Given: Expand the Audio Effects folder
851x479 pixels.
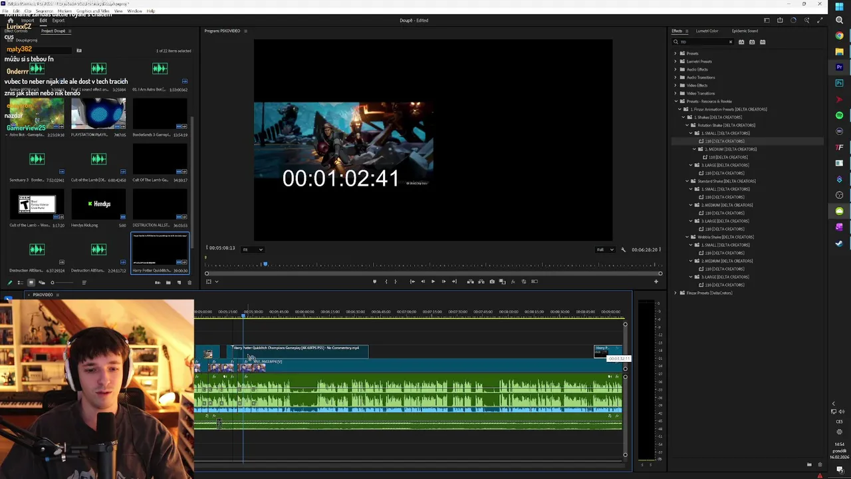Looking at the screenshot, I should (x=675, y=69).
